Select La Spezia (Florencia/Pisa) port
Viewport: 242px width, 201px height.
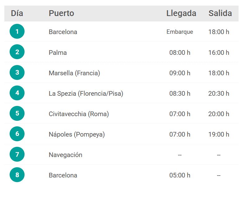[x=86, y=94]
